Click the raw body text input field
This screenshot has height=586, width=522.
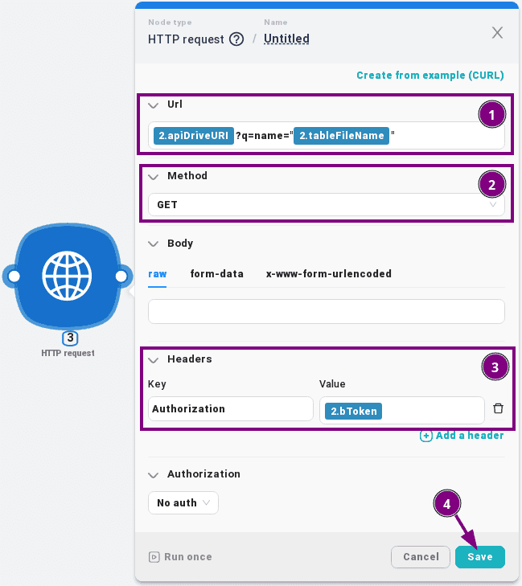(326, 311)
